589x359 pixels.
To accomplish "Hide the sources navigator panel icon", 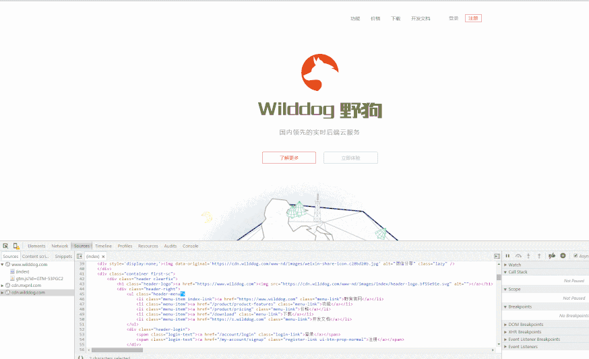I will coord(80,256).
